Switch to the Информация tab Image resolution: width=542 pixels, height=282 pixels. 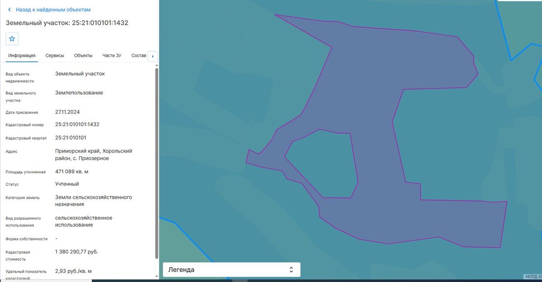coord(22,55)
